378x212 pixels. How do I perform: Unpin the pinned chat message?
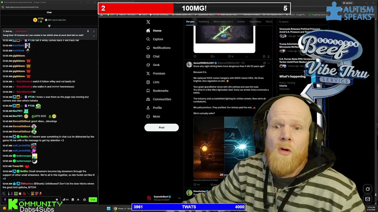tap(88, 31)
